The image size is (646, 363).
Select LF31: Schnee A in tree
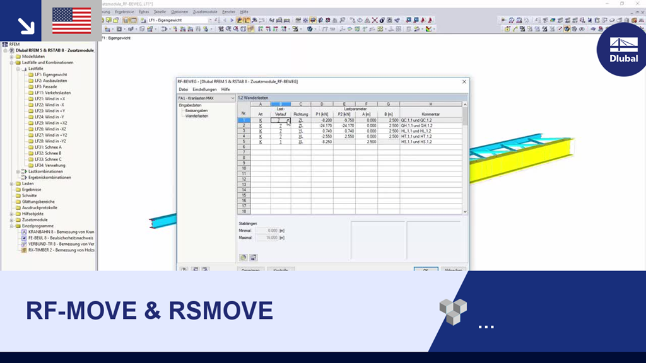pos(48,147)
